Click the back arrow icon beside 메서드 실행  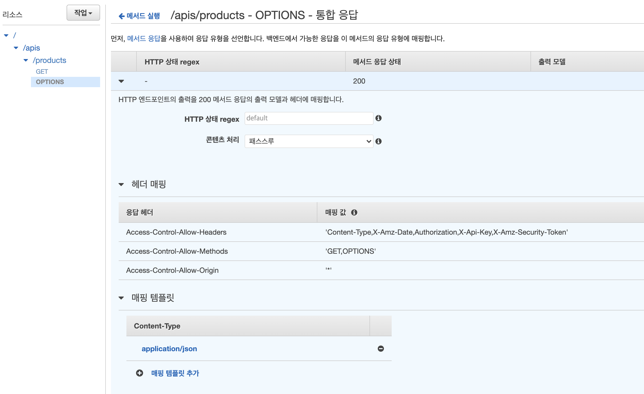[122, 16]
